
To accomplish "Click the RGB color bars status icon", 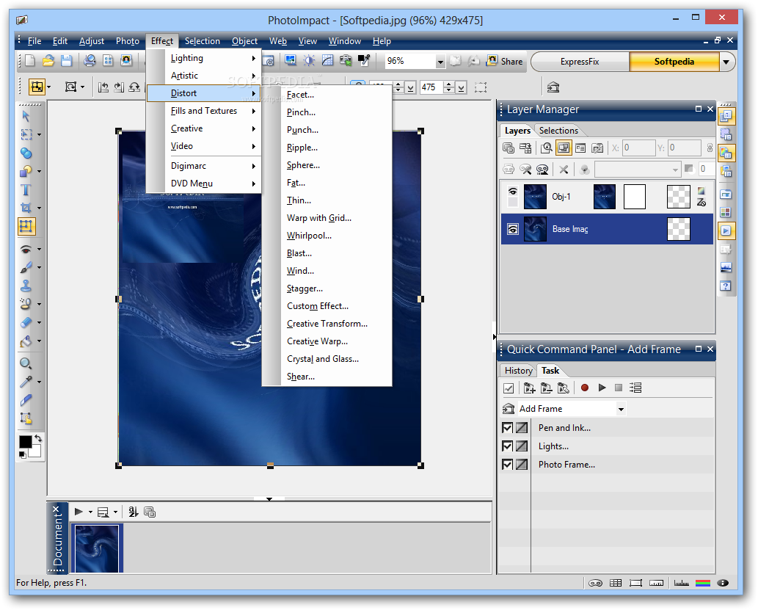I will pos(702,583).
